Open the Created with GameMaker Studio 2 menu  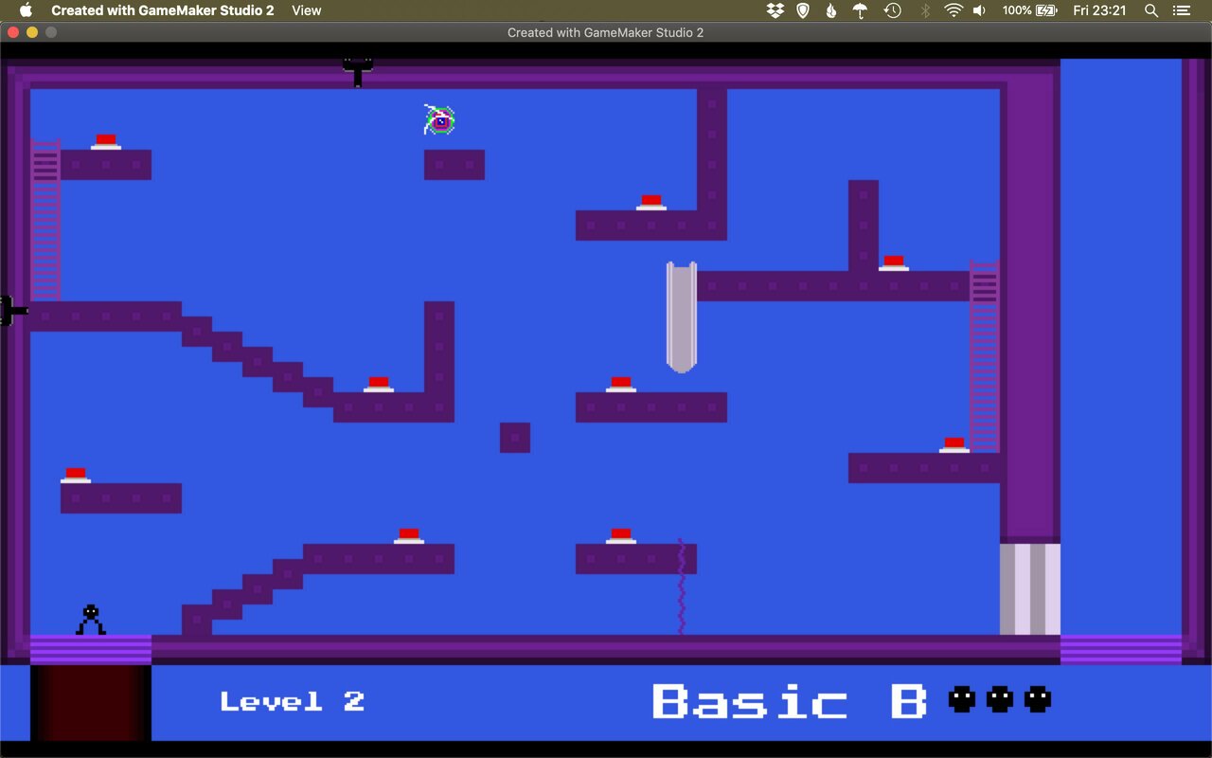pyautogui.click(x=163, y=10)
